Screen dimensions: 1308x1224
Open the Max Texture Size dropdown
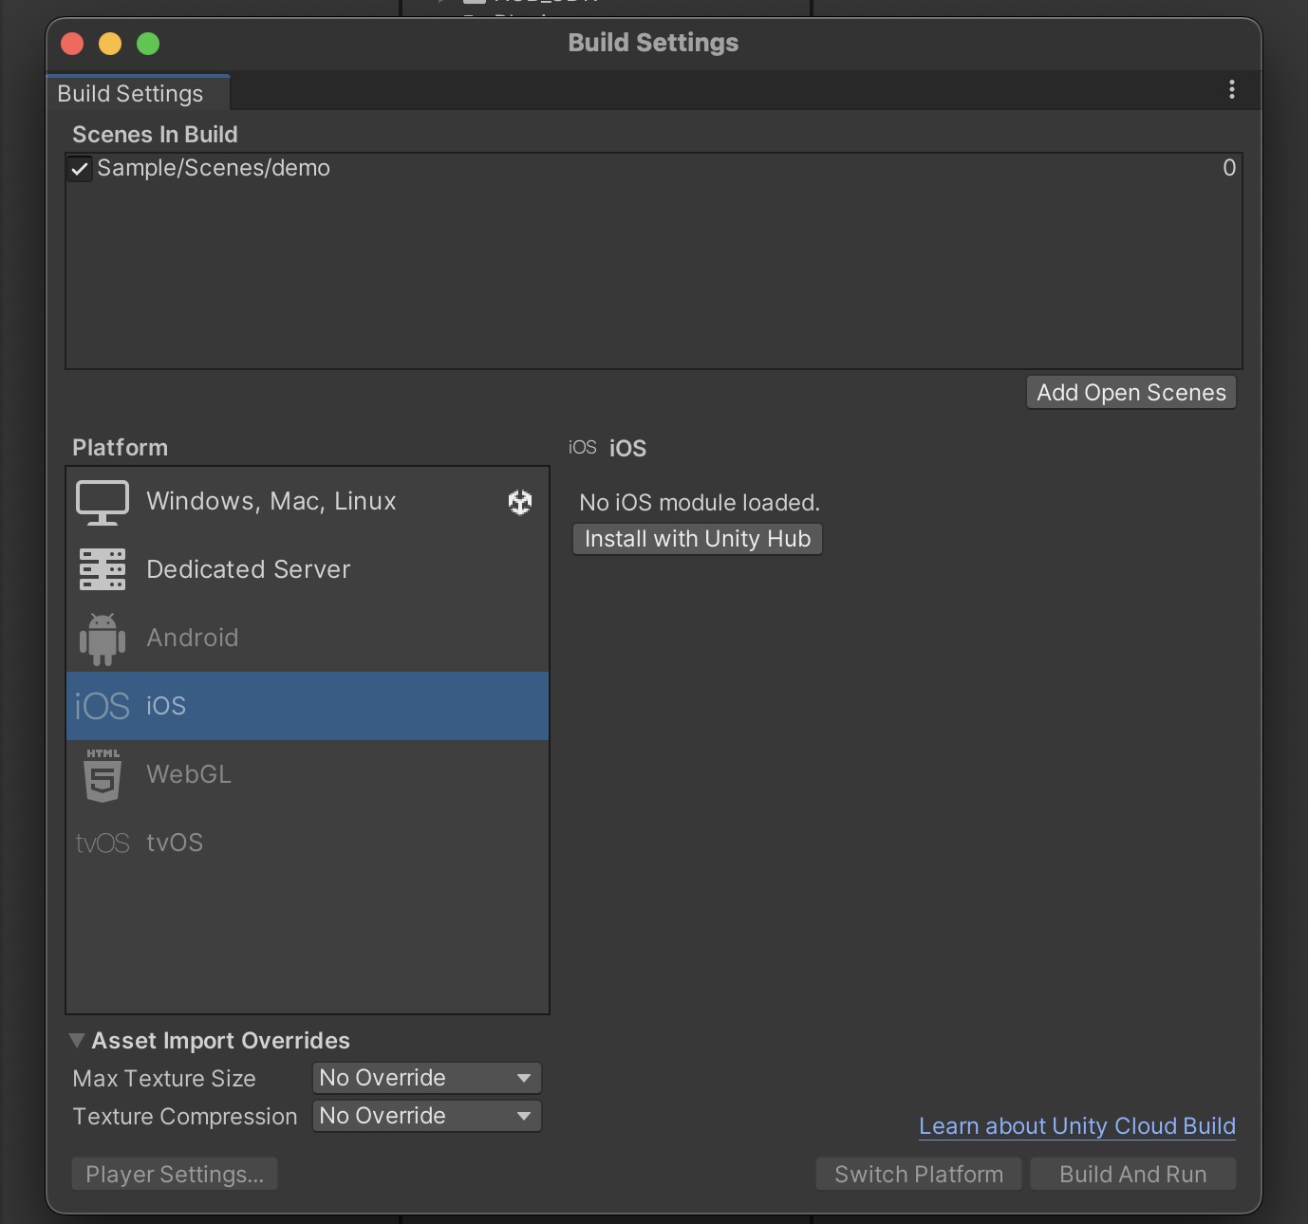425,1077
